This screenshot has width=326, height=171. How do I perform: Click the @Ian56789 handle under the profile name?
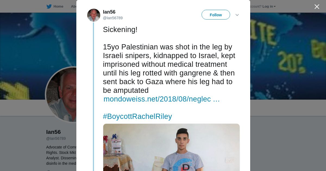pyautogui.click(x=56, y=138)
